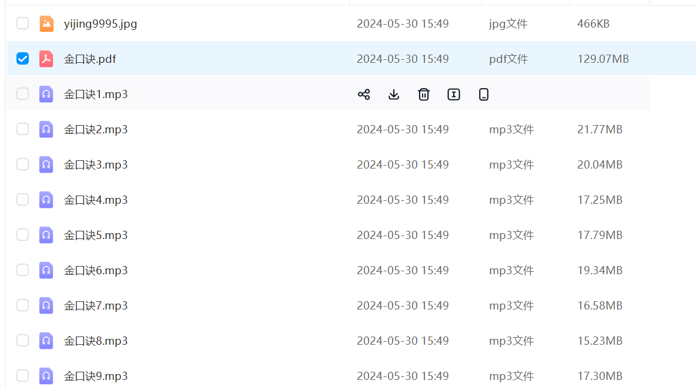The image size is (696, 387).
Task: Click the rename icon for 金口诀1.mp3
Action: 454,94
